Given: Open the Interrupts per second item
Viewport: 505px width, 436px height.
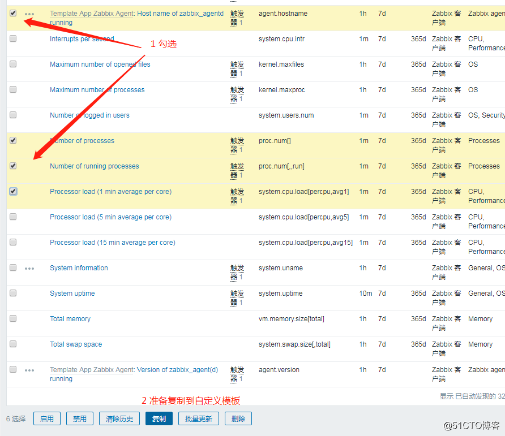Looking at the screenshot, I should (x=82, y=39).
